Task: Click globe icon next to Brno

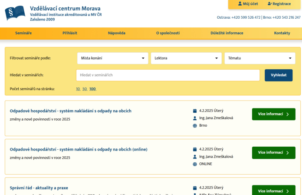Action: point(195,126)
